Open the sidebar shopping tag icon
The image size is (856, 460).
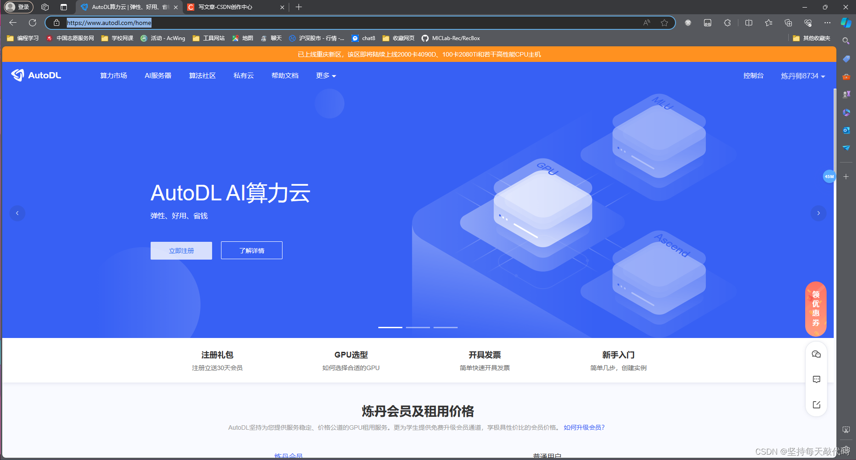pos(846,59)
